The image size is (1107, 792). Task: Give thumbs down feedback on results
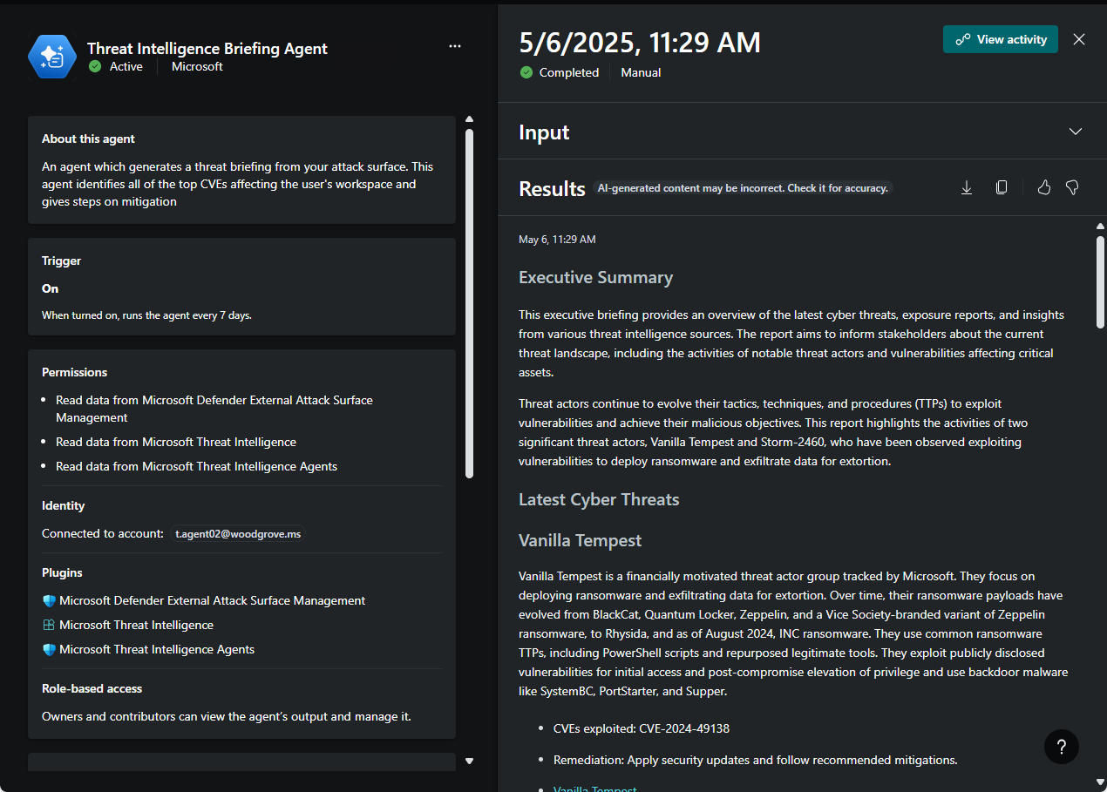1072,187
